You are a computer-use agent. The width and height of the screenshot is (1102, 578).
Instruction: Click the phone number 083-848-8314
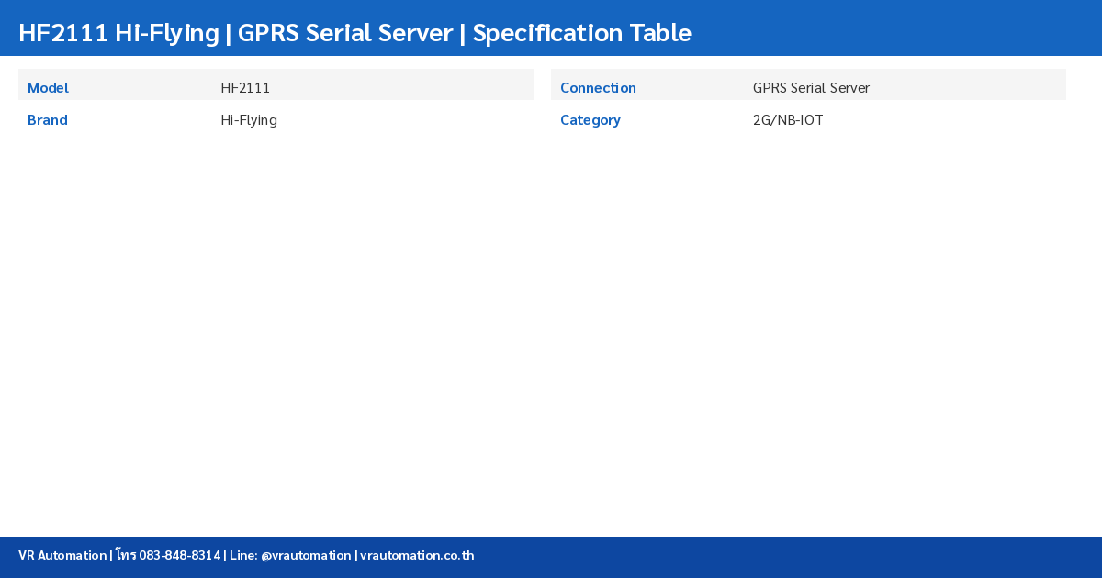(180, 555)
